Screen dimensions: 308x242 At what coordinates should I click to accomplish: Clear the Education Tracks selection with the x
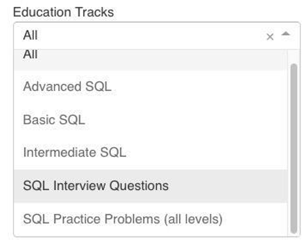point(270,37)
